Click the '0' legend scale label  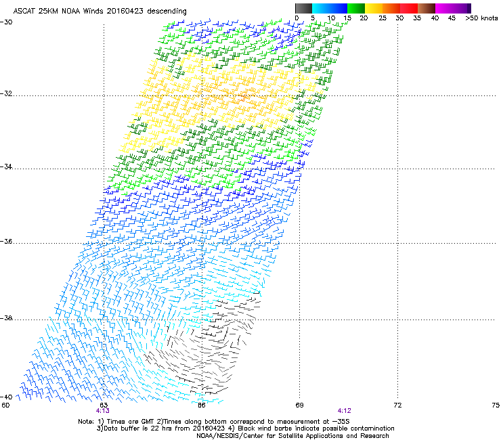pos(297,18)
